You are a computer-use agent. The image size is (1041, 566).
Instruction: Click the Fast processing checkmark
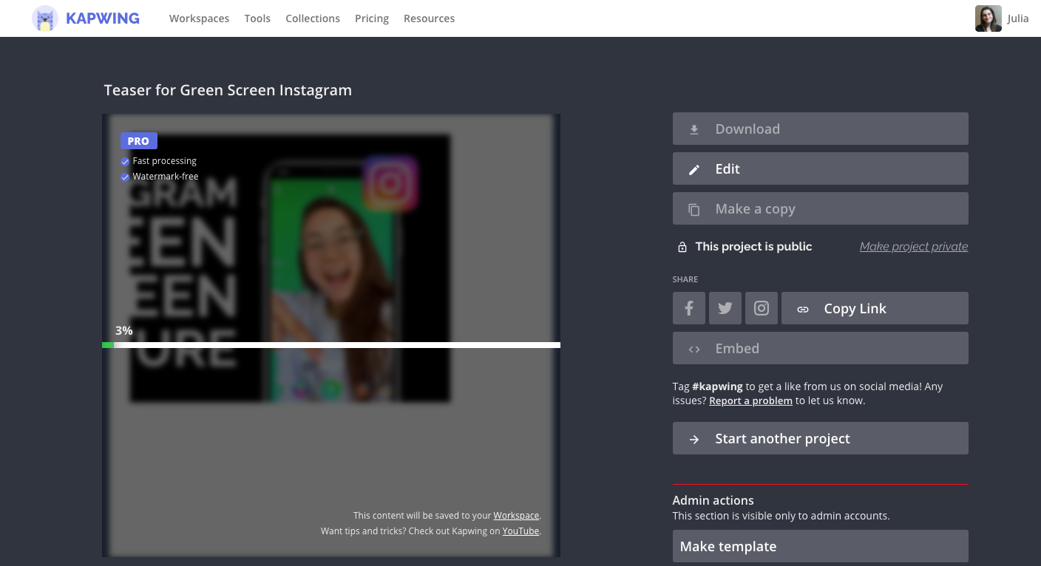point(125,161)
